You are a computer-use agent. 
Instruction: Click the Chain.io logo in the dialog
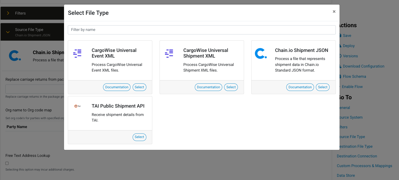pos(261,54)
